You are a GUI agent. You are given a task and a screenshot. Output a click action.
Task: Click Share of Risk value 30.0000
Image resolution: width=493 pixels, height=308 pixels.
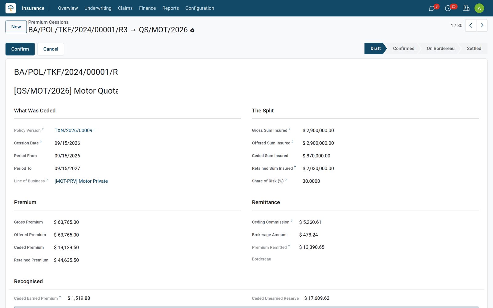click(311, 181)
